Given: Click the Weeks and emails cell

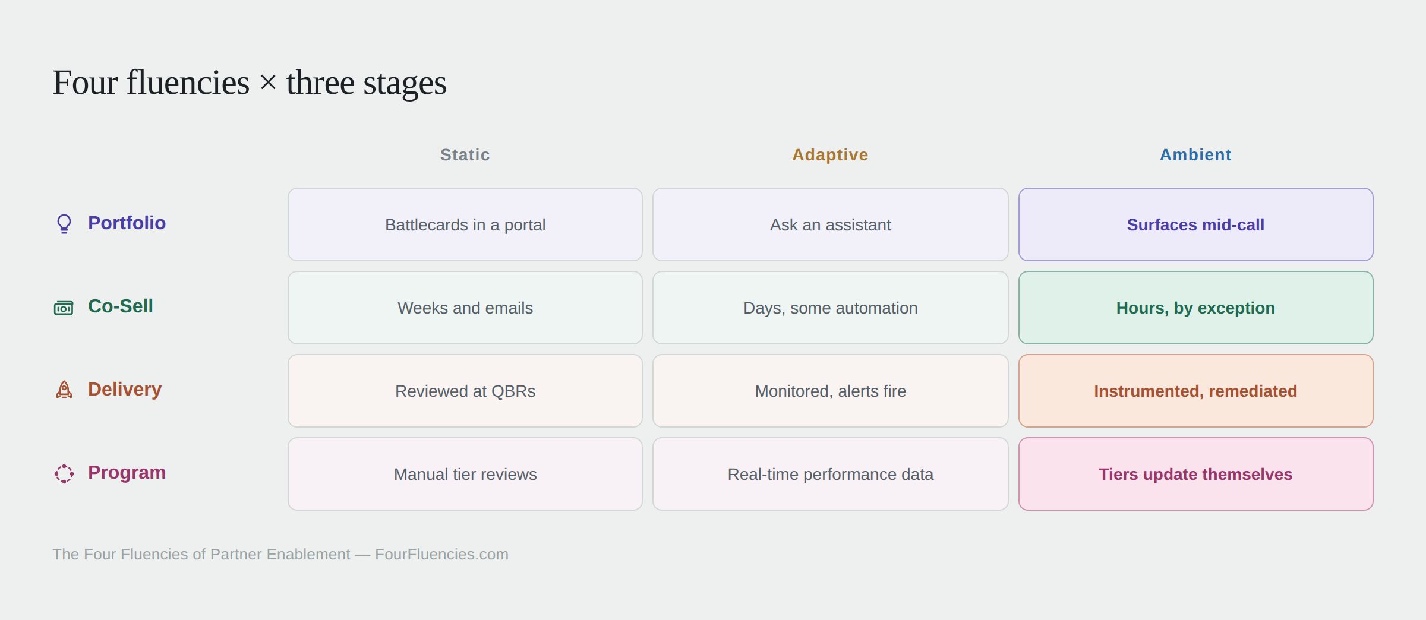Looking at the screenshot, I should 465,308.
